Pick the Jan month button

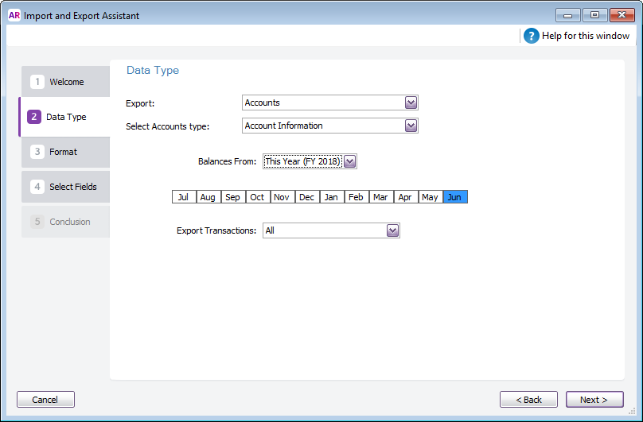pyautogui.click(x=331, y=197)
